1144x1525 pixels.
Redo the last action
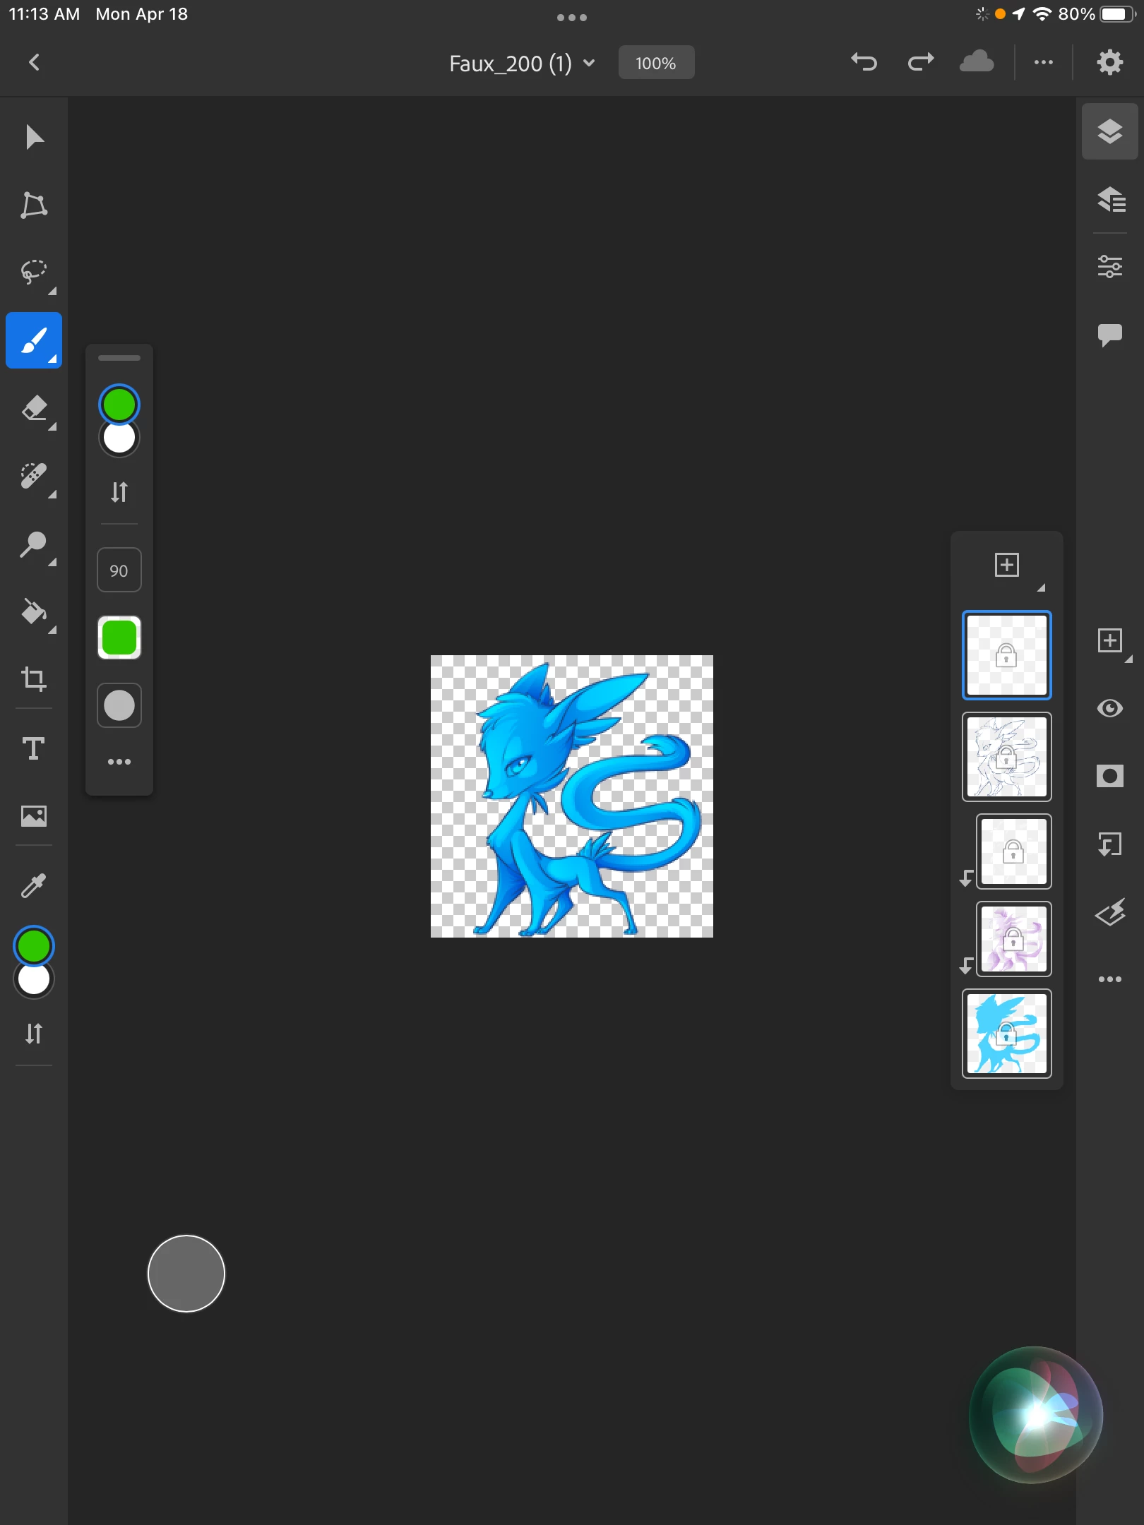coord(921,62)
